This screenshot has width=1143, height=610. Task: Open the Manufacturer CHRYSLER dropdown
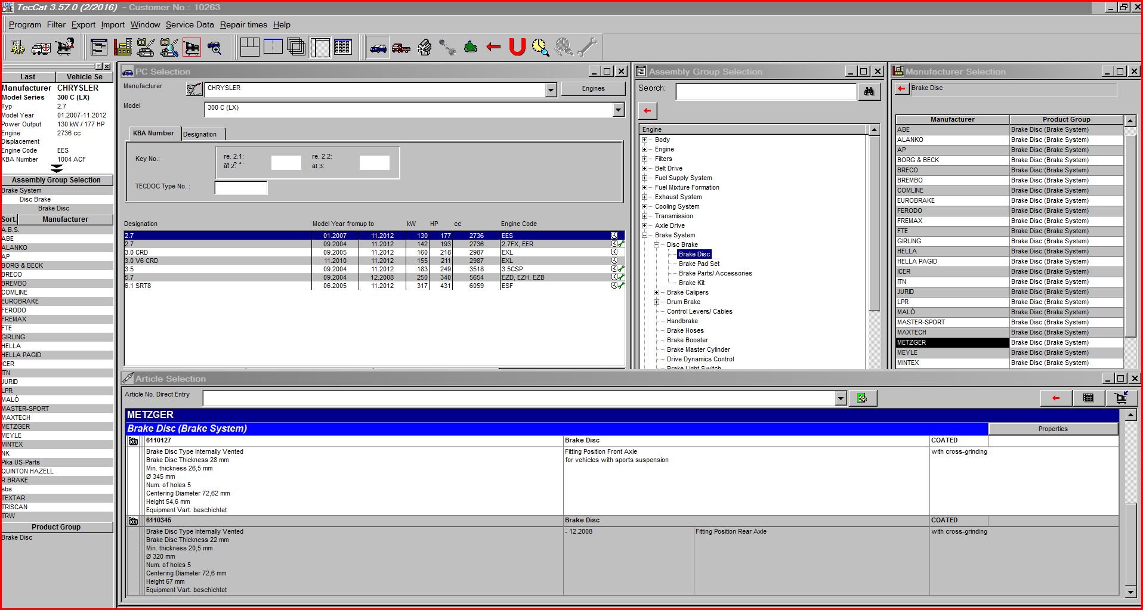click(551, 90)
